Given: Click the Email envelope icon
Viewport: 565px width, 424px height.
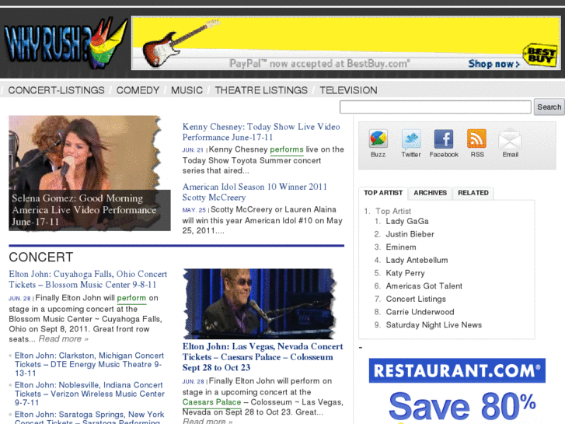Looking at the screenshot, I should point(510,139).
